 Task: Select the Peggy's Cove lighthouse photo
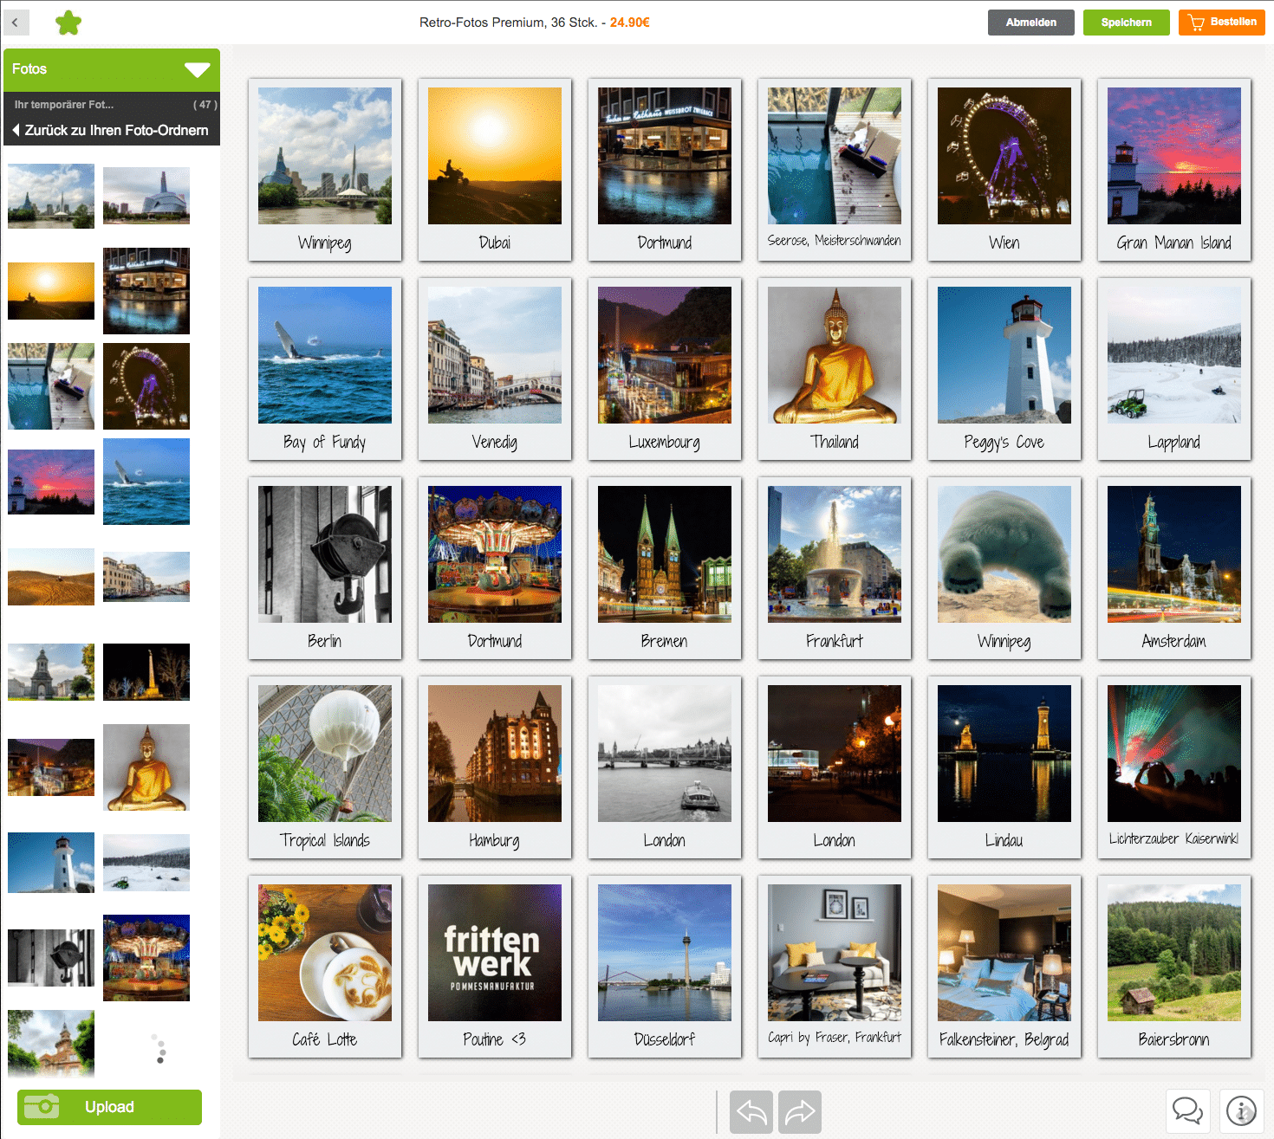(1004, 369)
